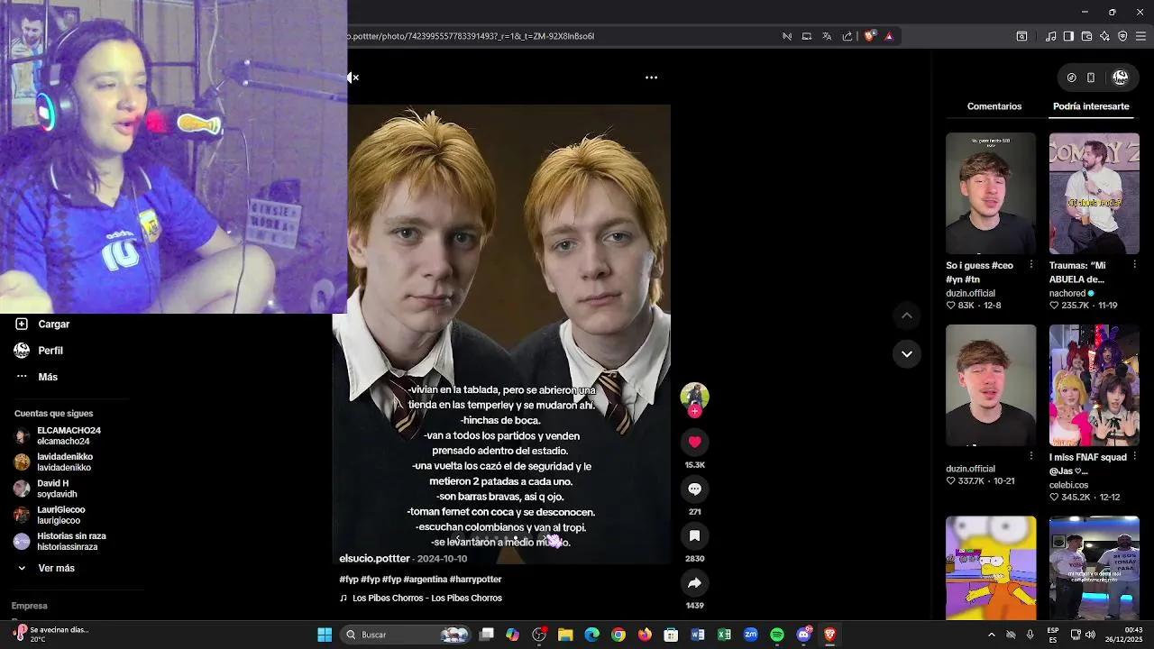Click the Brave Shields lion icon
This screenshot has width=1154, height=649.
[869, 36]
